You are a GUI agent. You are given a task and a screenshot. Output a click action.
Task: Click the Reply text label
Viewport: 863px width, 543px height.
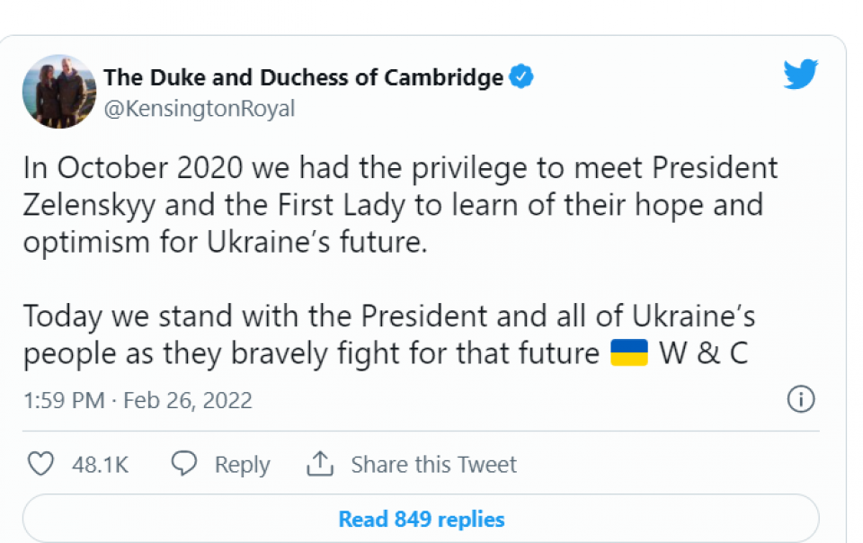(x=242, y=465)
